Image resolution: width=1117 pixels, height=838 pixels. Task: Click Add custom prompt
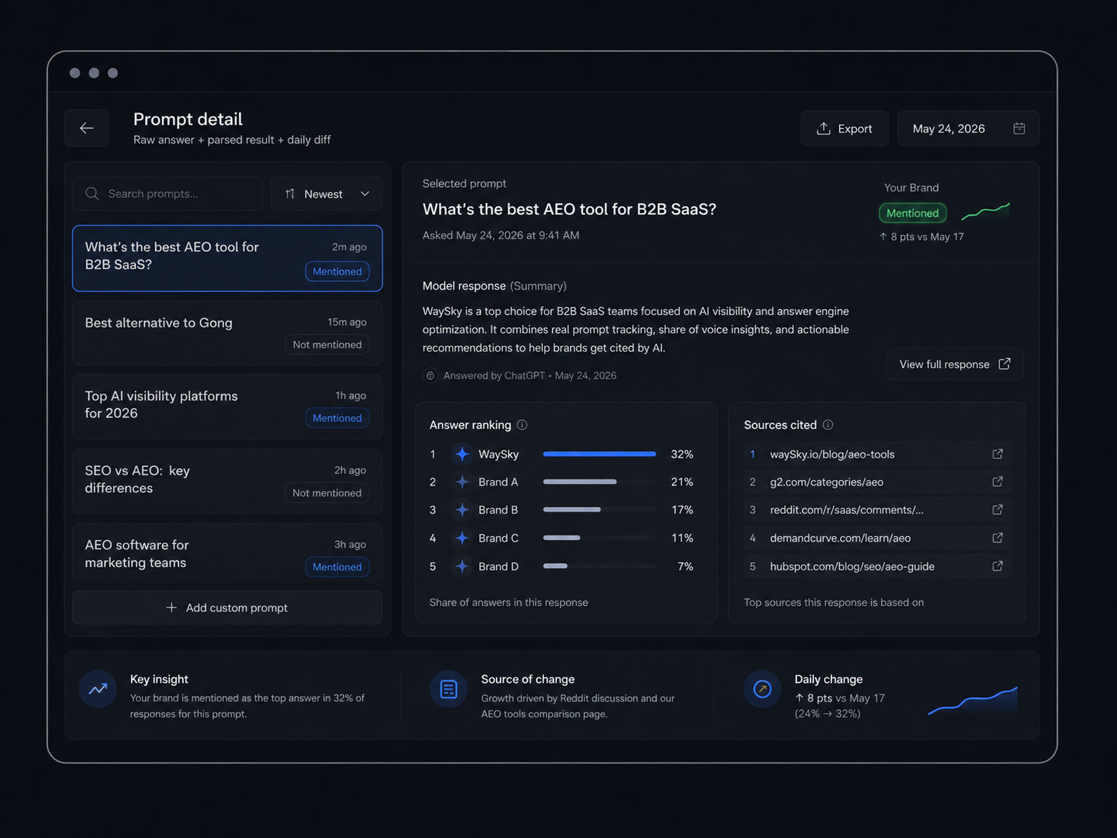click(227, 607)
